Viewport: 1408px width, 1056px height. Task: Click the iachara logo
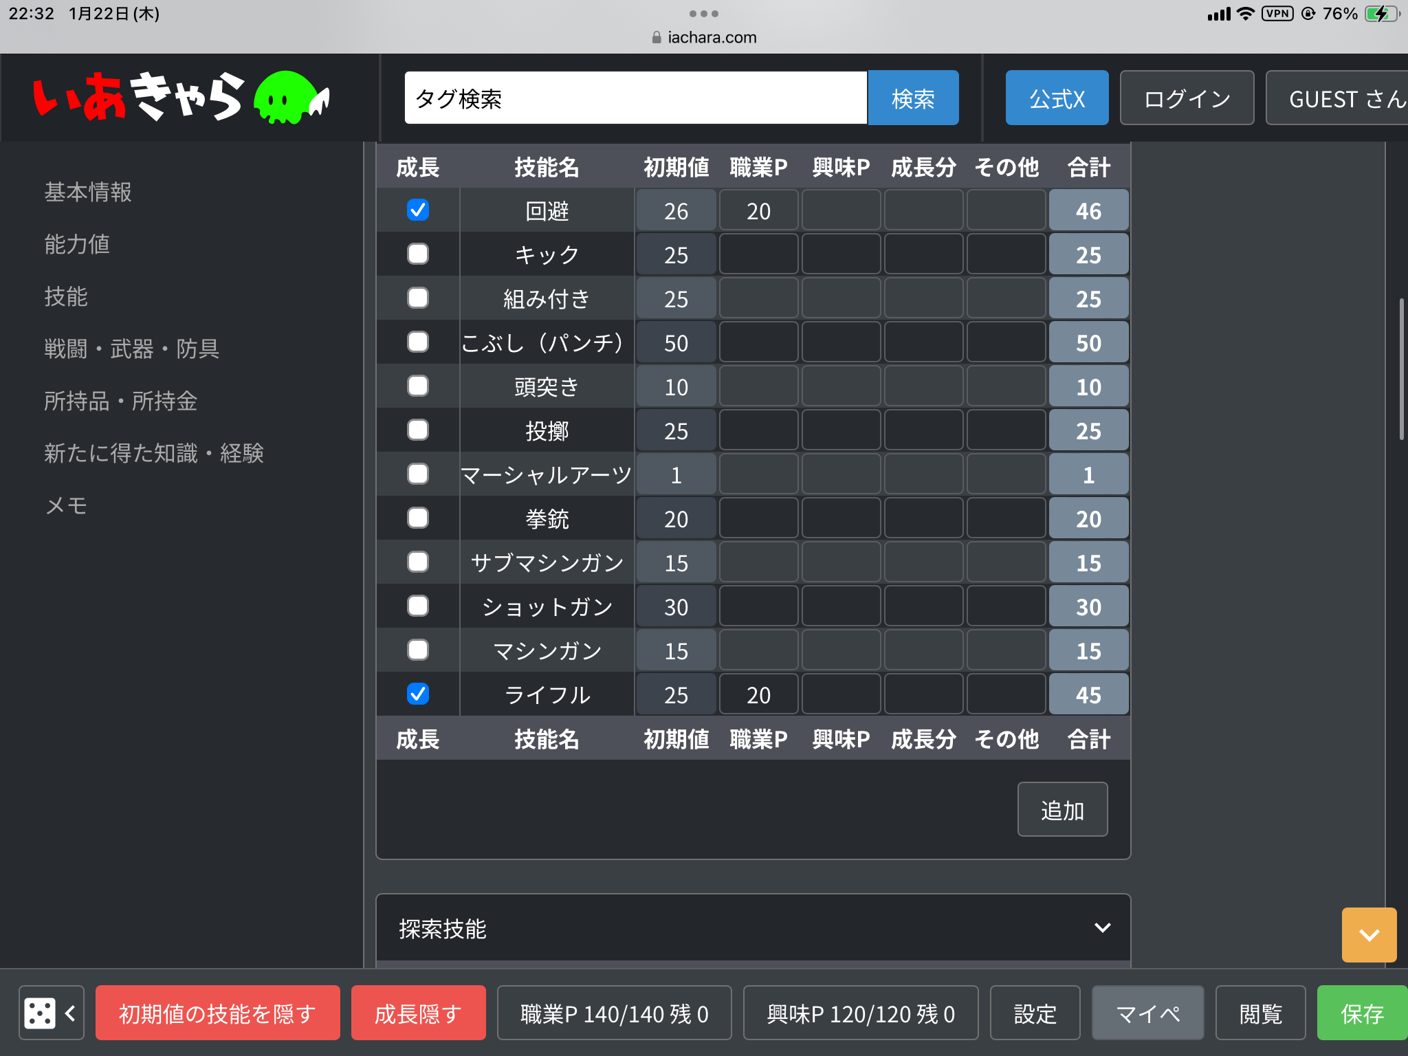[137, 98]
